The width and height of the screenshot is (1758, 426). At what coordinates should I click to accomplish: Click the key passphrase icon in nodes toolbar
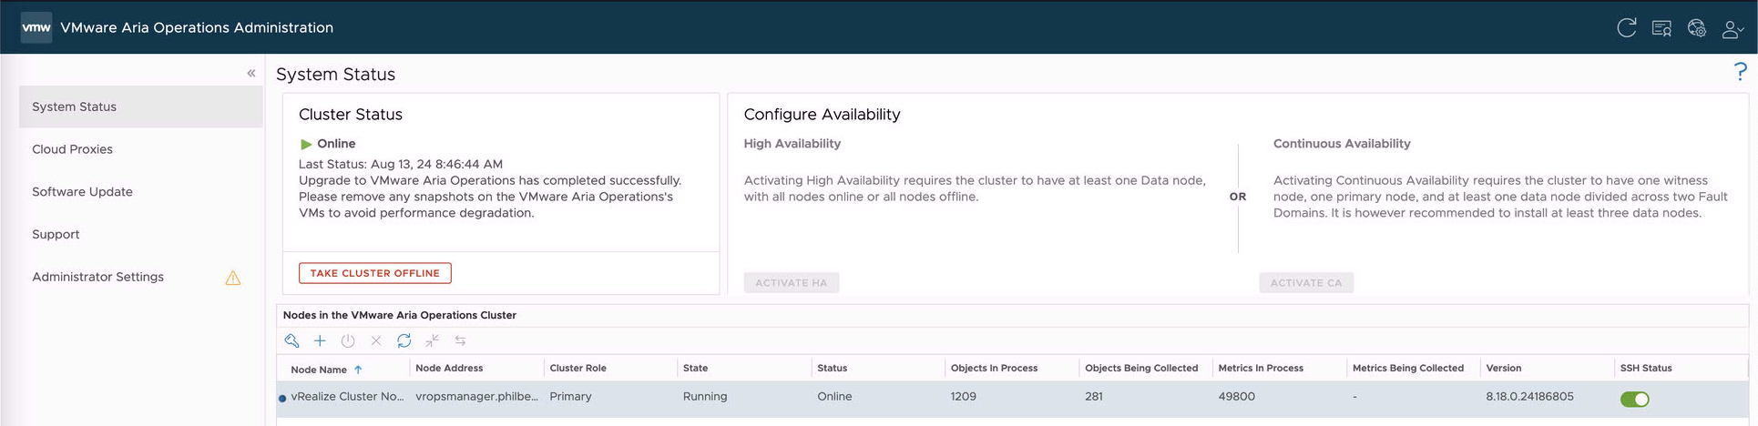291,340
